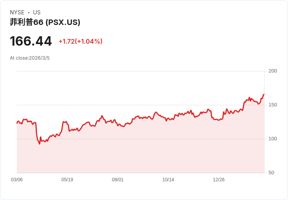Click the 12/26 date axis label

point(219,180)
